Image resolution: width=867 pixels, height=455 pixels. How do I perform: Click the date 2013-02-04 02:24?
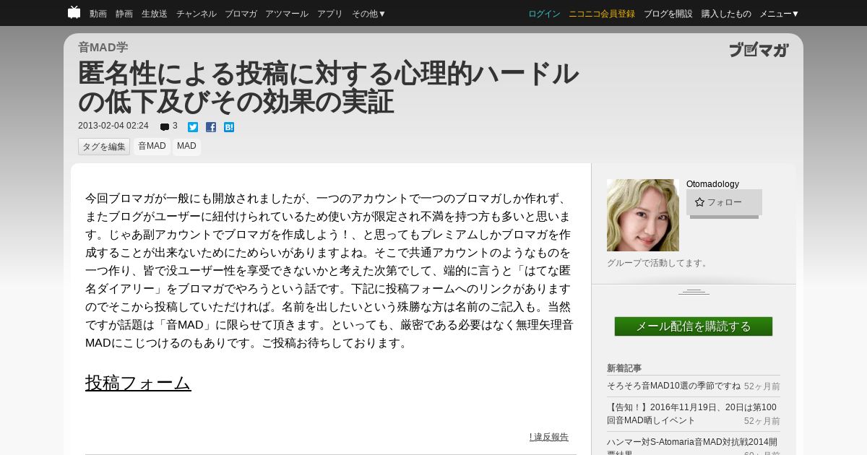[113, 126]
